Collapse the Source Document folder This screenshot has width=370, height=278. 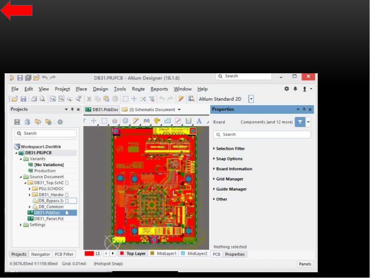21,177
